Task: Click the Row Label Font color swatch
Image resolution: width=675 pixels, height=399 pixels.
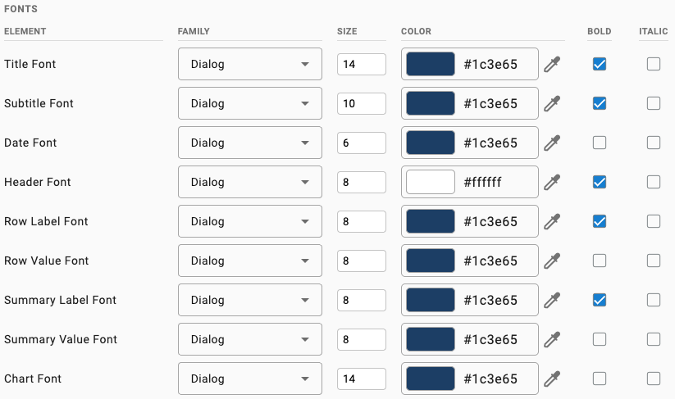Action: coord(431,221)
